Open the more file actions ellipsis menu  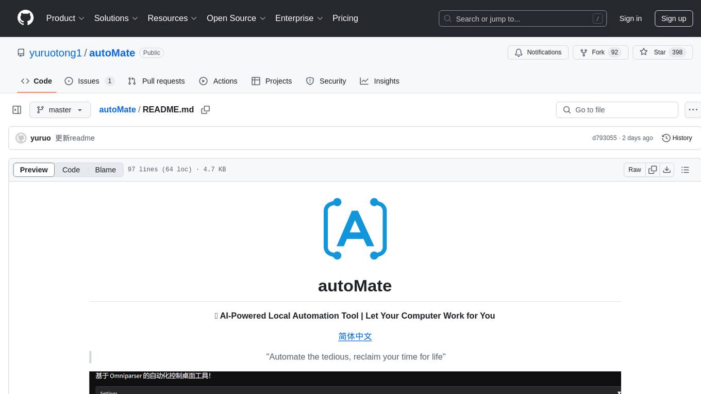(693, 110)
